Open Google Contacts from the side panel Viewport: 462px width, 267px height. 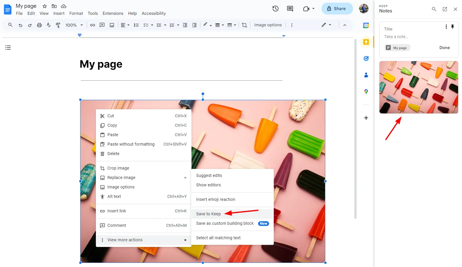point(366,75)
